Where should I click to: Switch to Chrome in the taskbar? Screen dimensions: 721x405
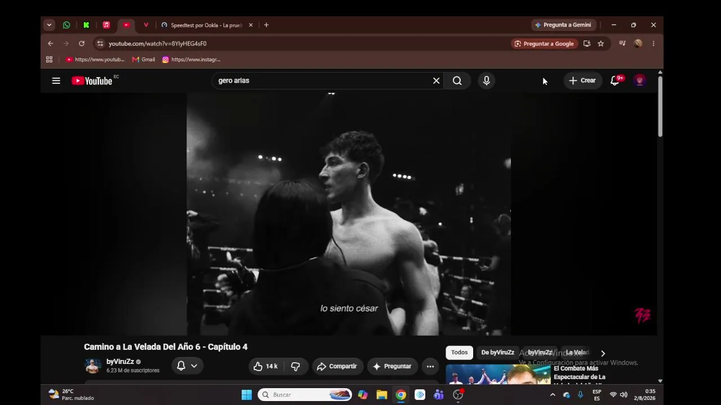[x=400, y=395]
